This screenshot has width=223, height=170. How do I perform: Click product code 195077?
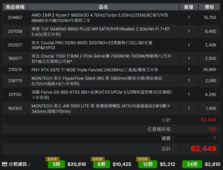[15, 58]
